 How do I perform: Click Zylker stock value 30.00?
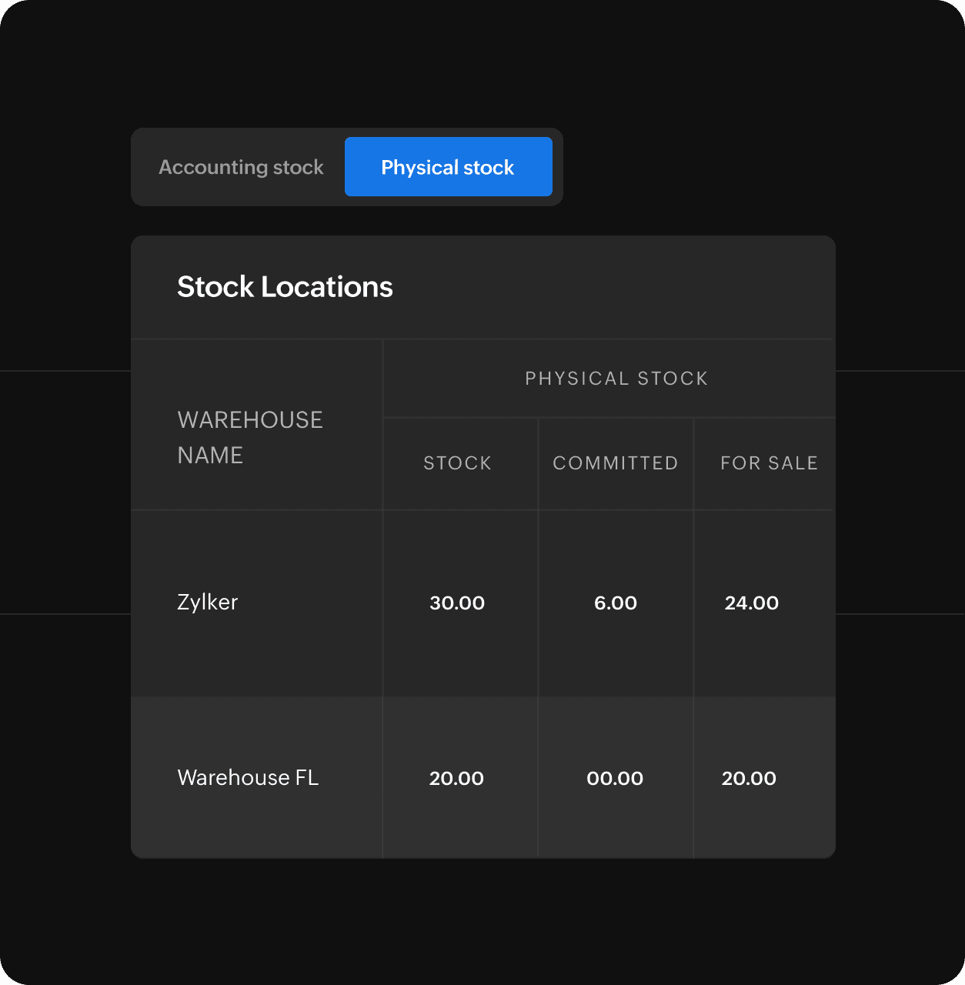pos(457,603)
